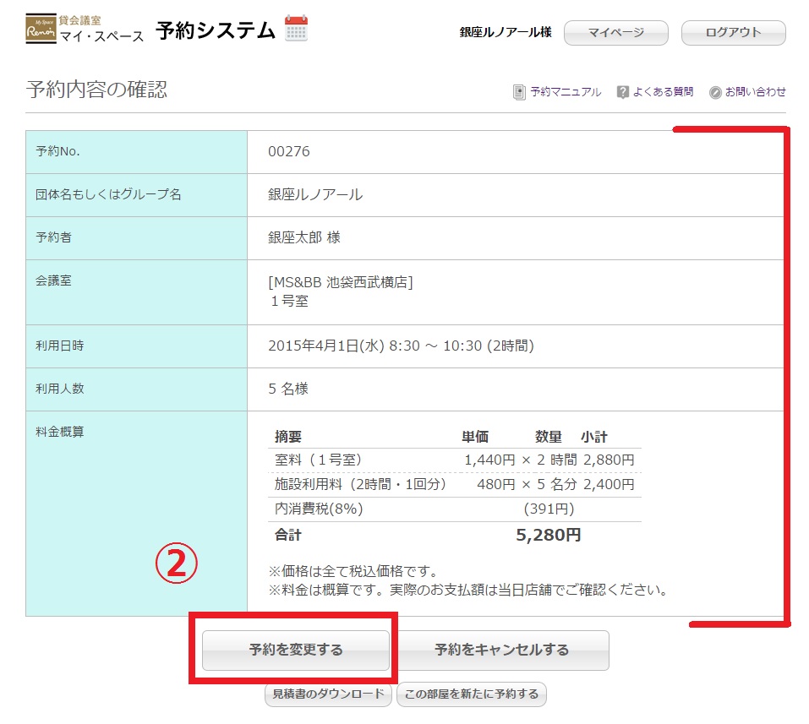Click the 5,280円 total amount
809x724 pixels.
548,535
